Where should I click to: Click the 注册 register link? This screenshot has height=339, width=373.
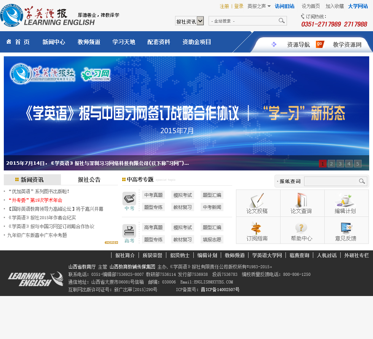coord(224,6)
